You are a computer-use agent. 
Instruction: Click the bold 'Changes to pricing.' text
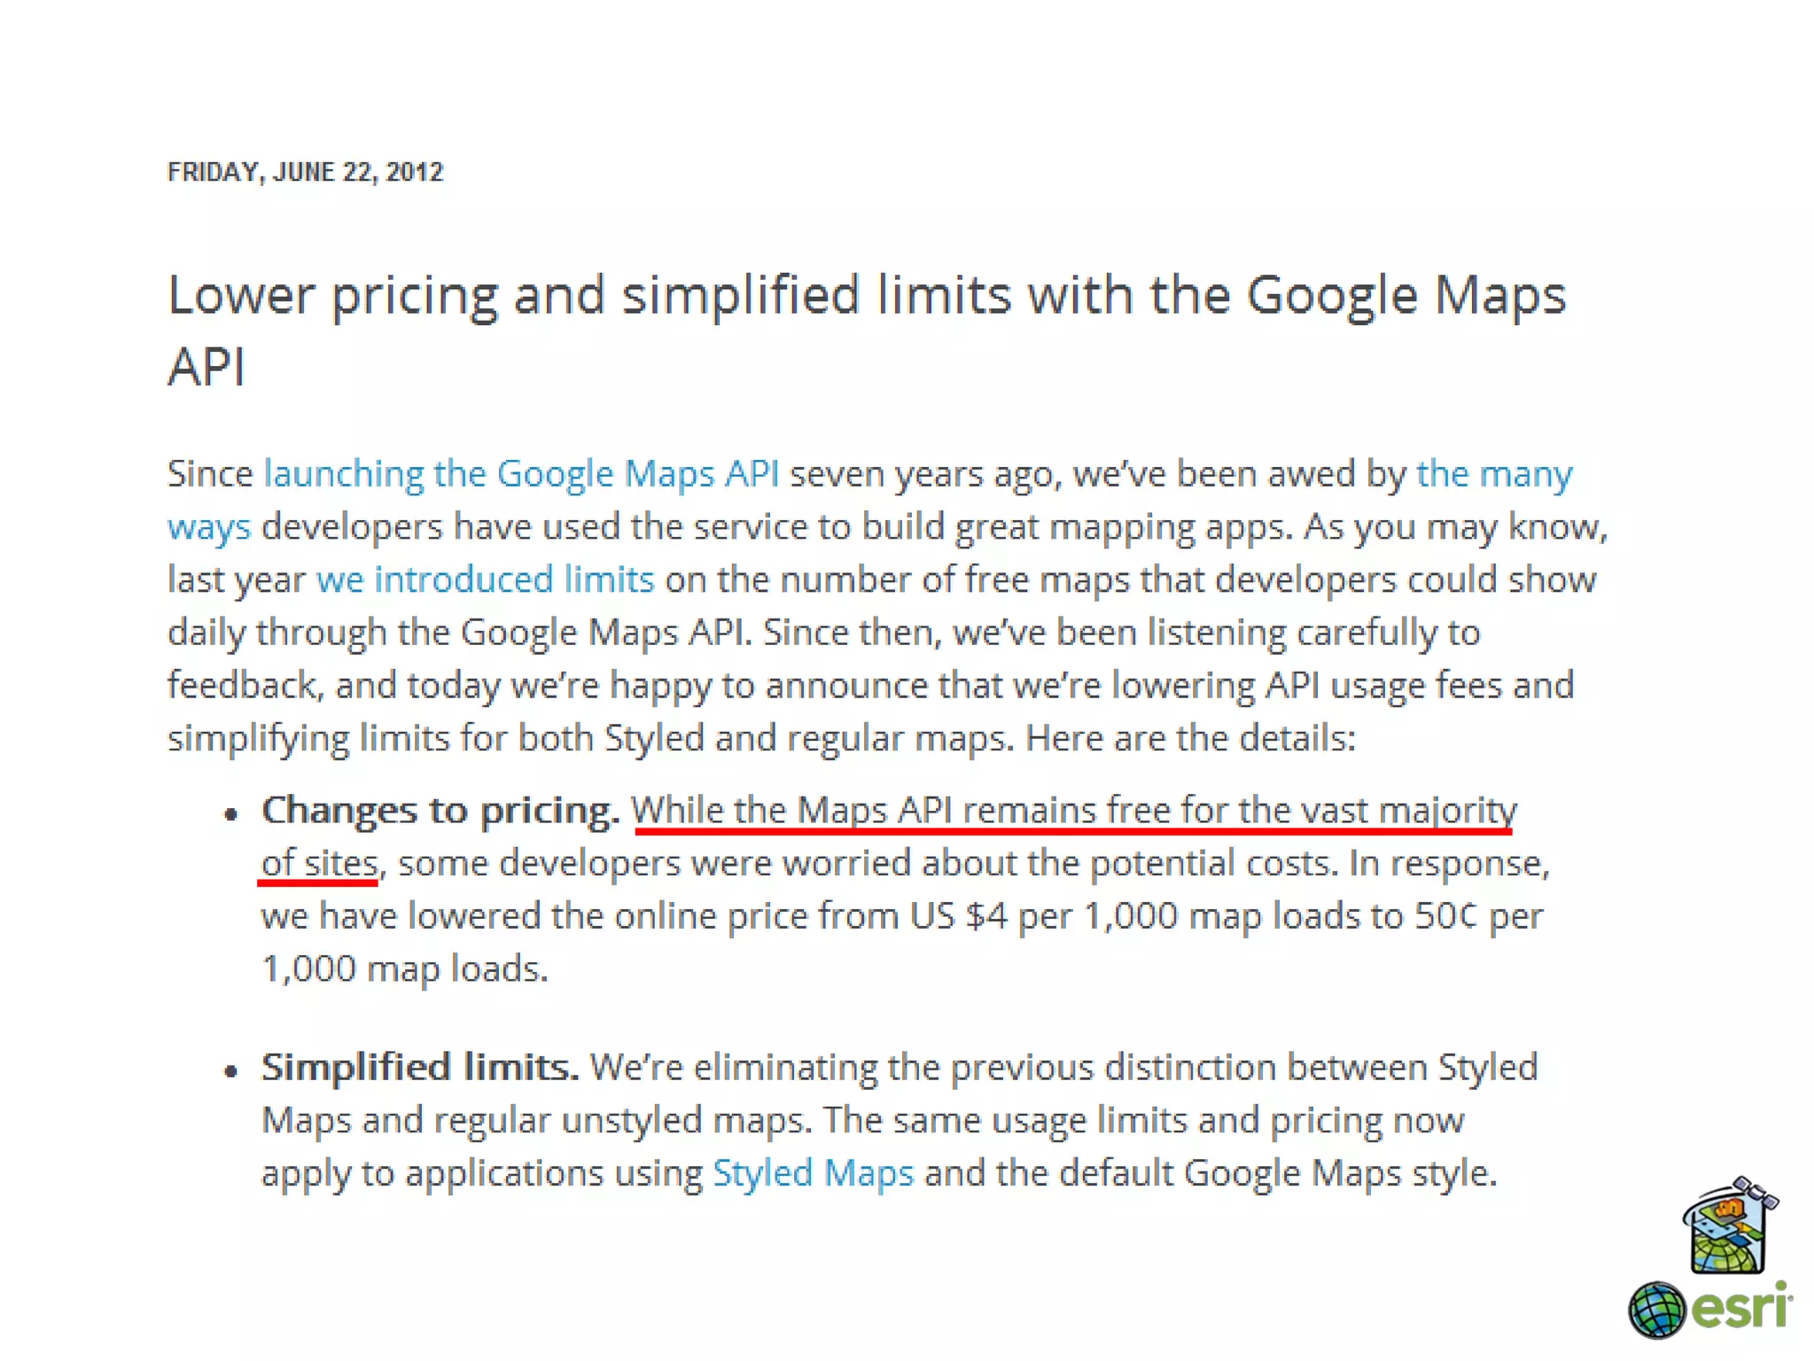point(440,811)
